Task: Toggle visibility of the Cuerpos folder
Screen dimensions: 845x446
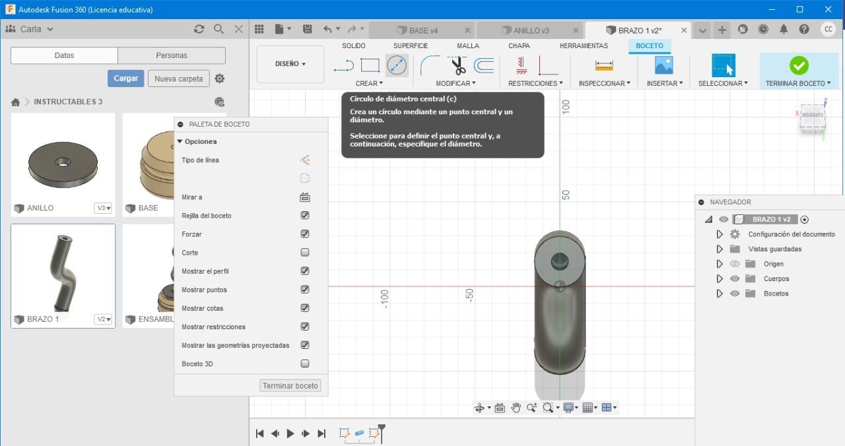Action: (735, 278)
